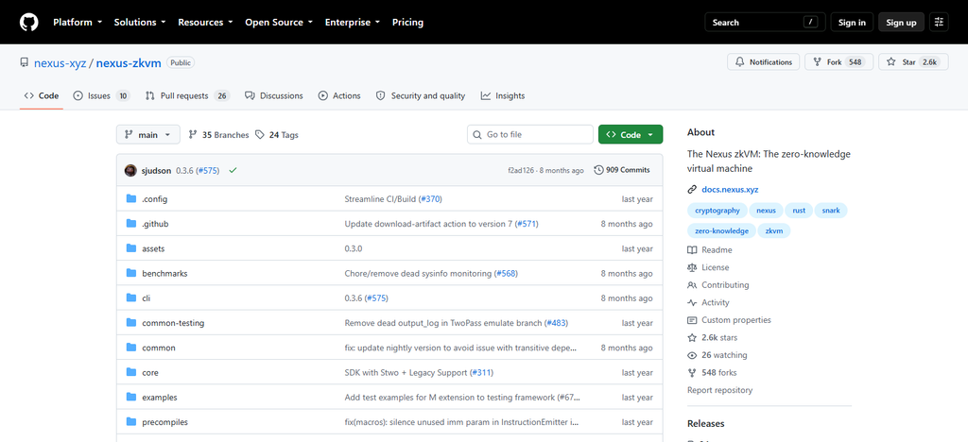Expand the Resources menu dropdown

click(205, 22)
